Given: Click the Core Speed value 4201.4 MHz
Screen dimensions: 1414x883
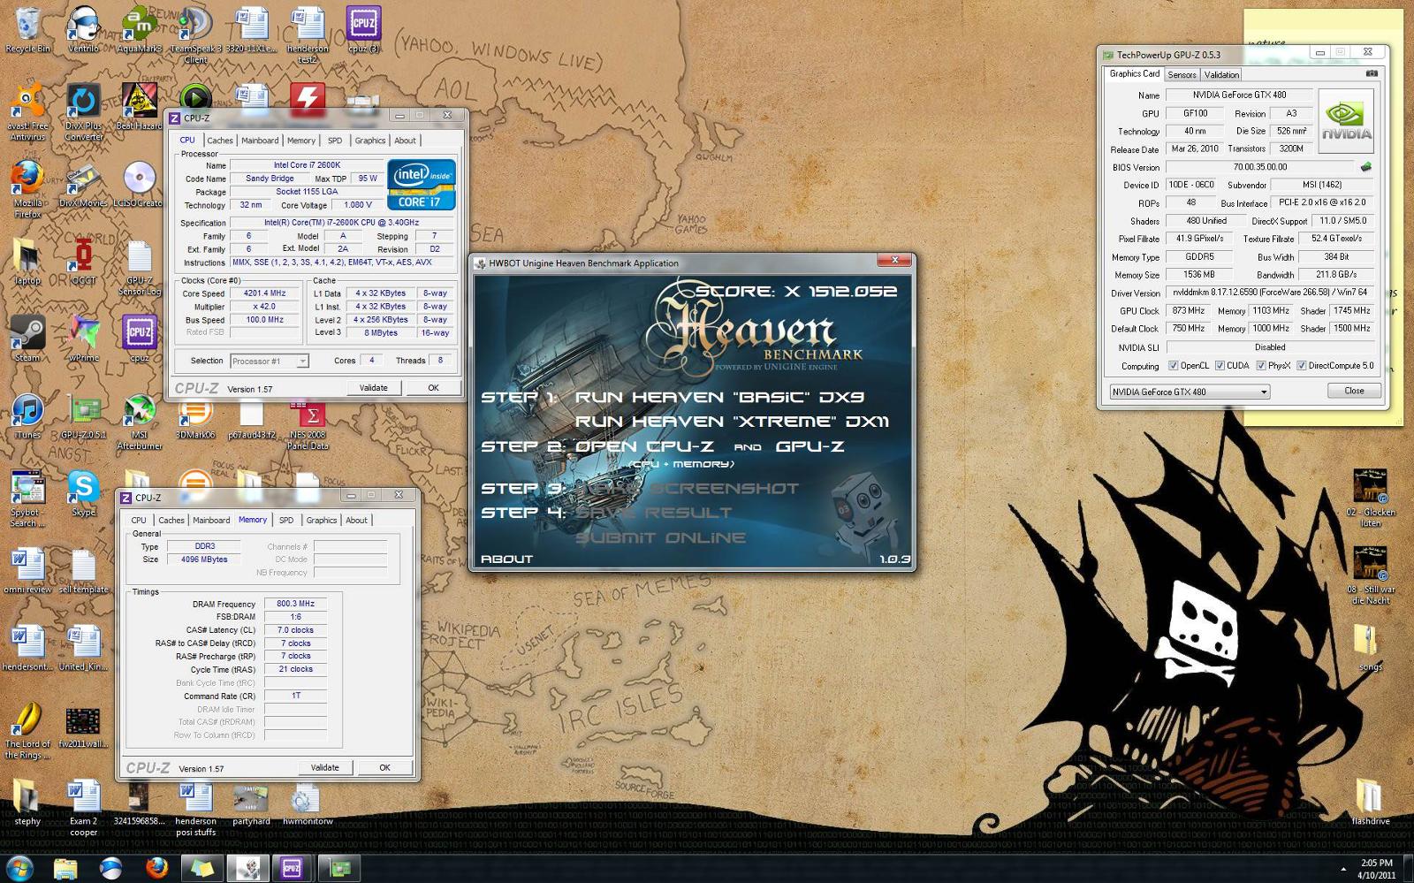Looking at the screenshot, I should (265, 293).
